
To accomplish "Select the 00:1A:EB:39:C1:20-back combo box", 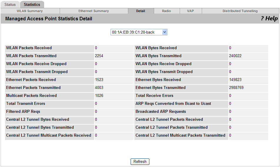I will click(x=139, y=32).
